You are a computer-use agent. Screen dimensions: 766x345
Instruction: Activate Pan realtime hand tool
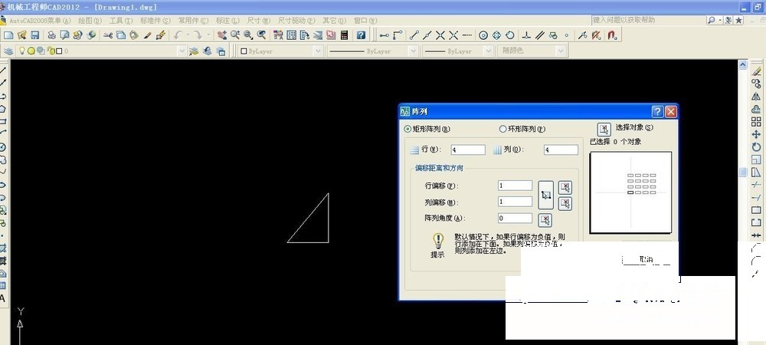tap(222, 35)
